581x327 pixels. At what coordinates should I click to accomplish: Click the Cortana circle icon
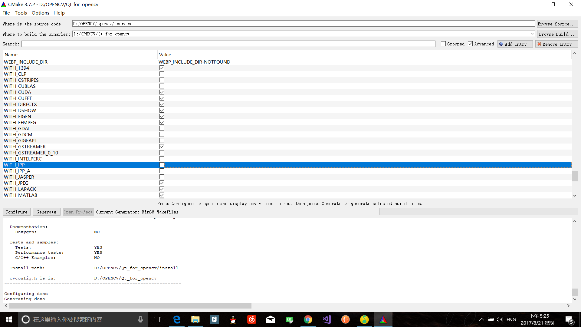[x=26, y=319]
